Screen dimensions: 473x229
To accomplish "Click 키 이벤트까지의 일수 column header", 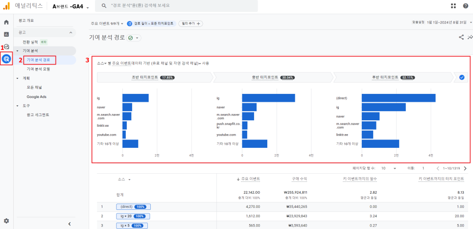I will click(359, 179).
